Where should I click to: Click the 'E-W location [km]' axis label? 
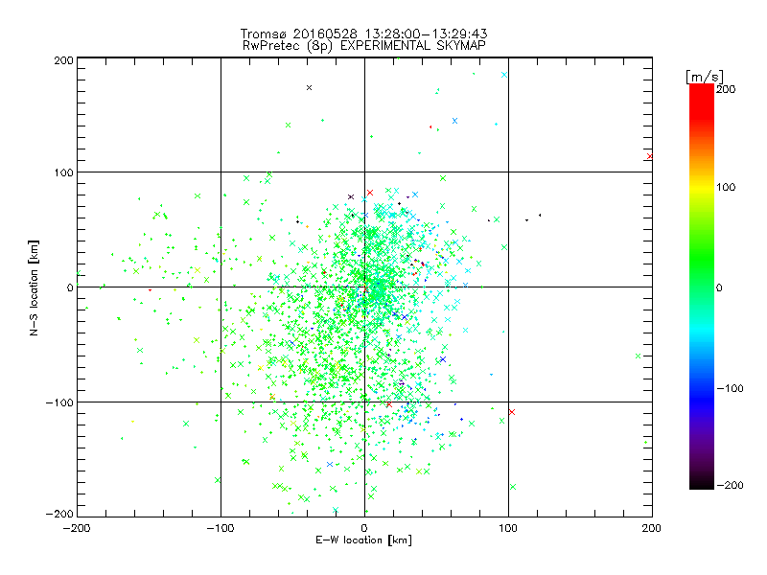click(363, 540)
